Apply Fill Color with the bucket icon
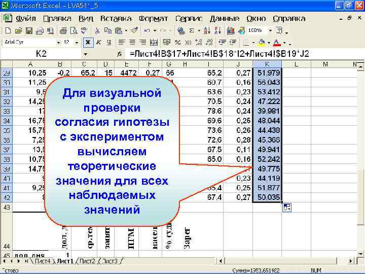 (x=262, y=43)
